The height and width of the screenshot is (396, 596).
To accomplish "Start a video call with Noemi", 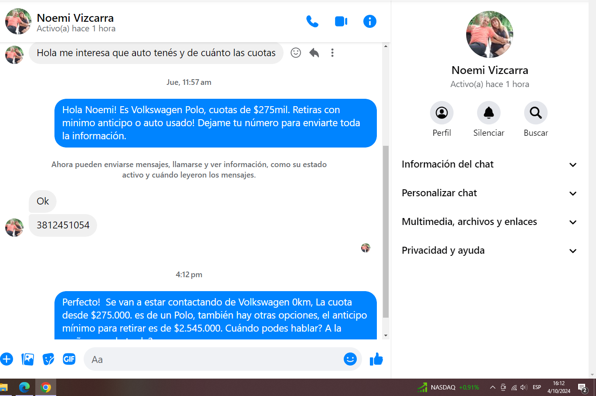I will point(341,21).
